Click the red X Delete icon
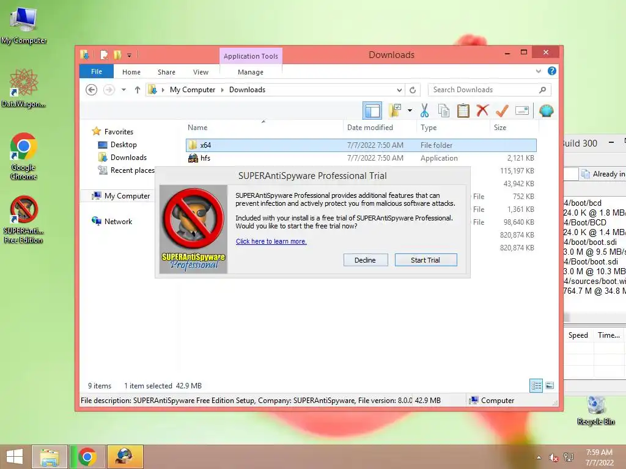This screenshot has height=469, width=626. [x=482, y=111]
